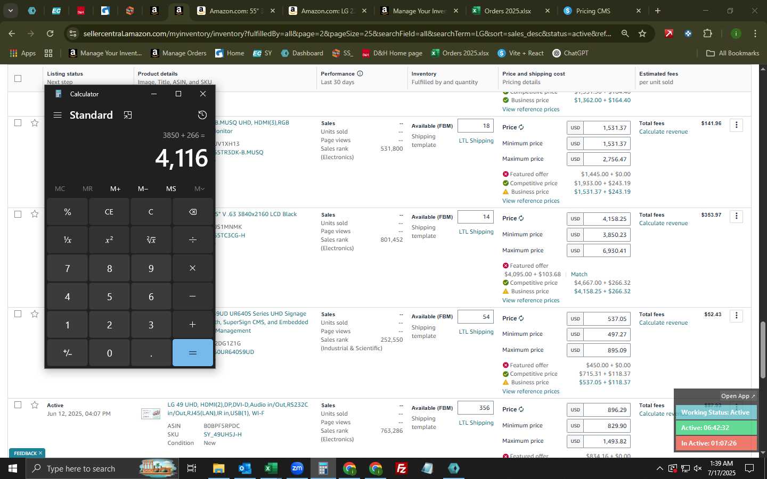This screenshot has height=479, width=767.
Task: Check the row with quantity 54
Action: (18, 314)
